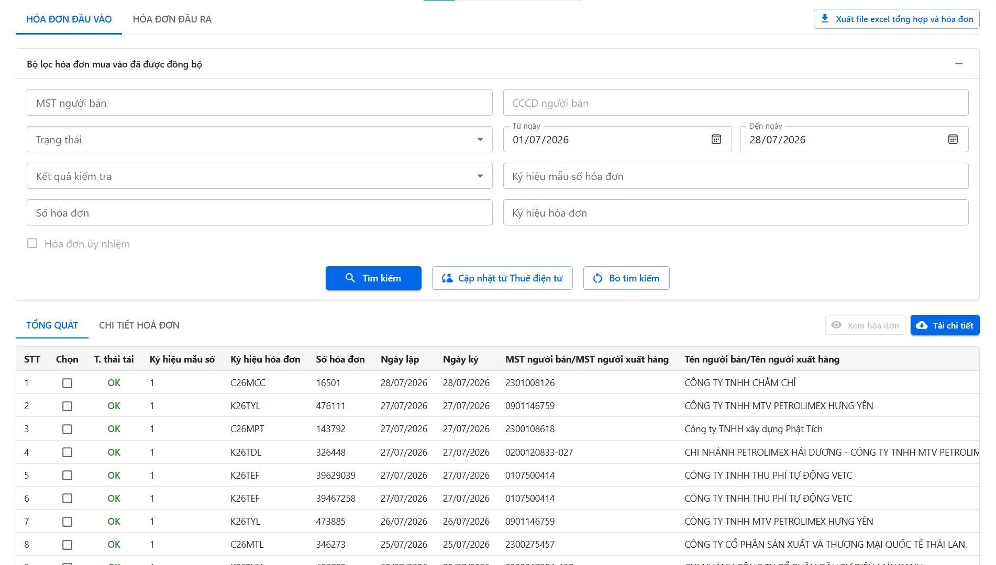996x565 pixels.
Task: Click seller CÔNG TY TNHH CHẤM CHỈ
Action: coord(740,383)
